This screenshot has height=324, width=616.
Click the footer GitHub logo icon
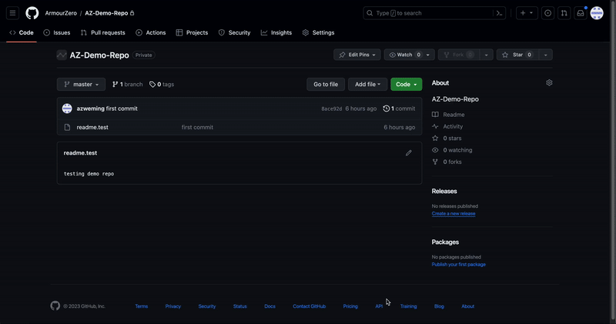point(55,306)
